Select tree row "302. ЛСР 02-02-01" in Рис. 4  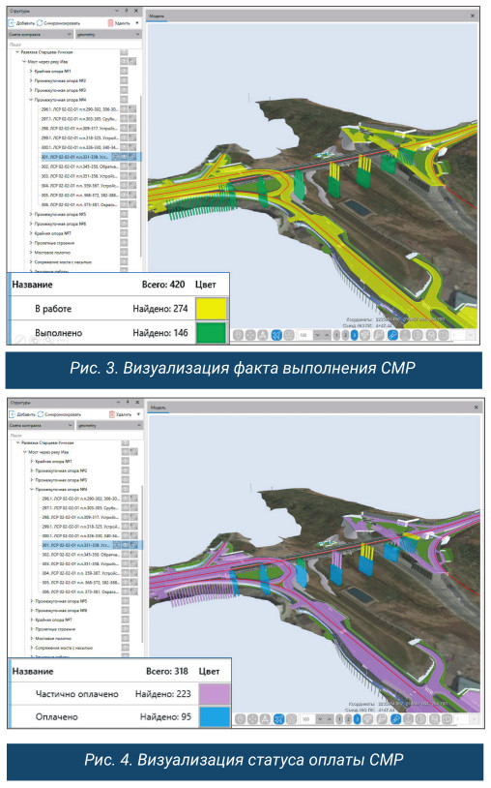tap(80, 555)
